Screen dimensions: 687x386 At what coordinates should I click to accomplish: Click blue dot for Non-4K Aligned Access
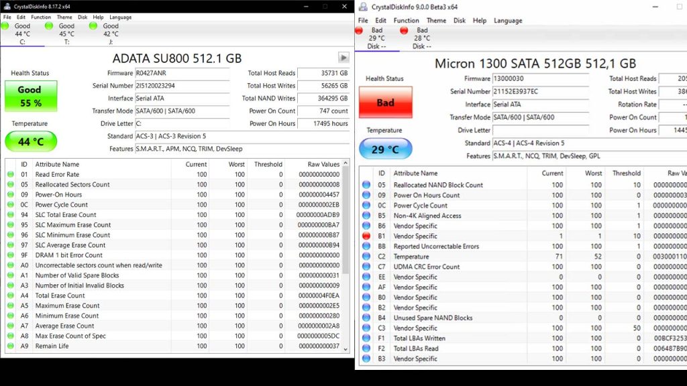pos(366,215)
